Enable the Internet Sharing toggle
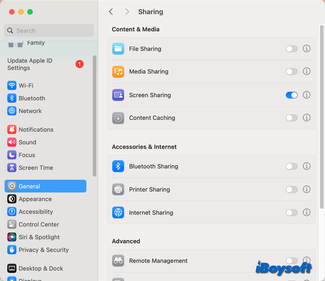 click(291, 213)
